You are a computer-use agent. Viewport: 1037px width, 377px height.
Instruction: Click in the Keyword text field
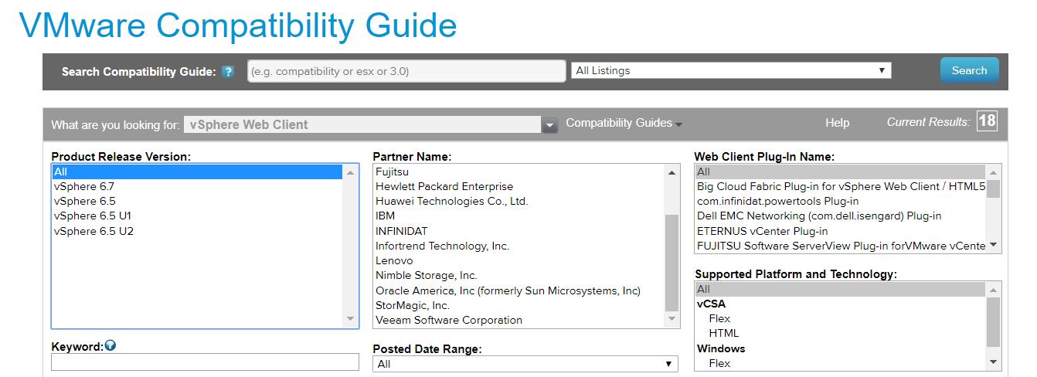tap(205, 362)
